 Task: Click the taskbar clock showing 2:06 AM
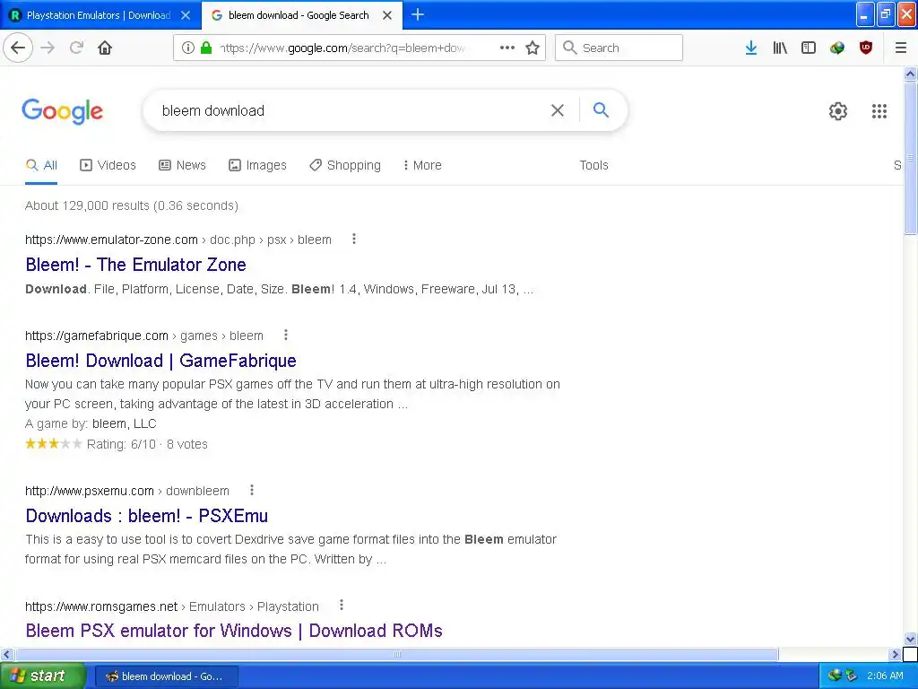click(885, 676)
